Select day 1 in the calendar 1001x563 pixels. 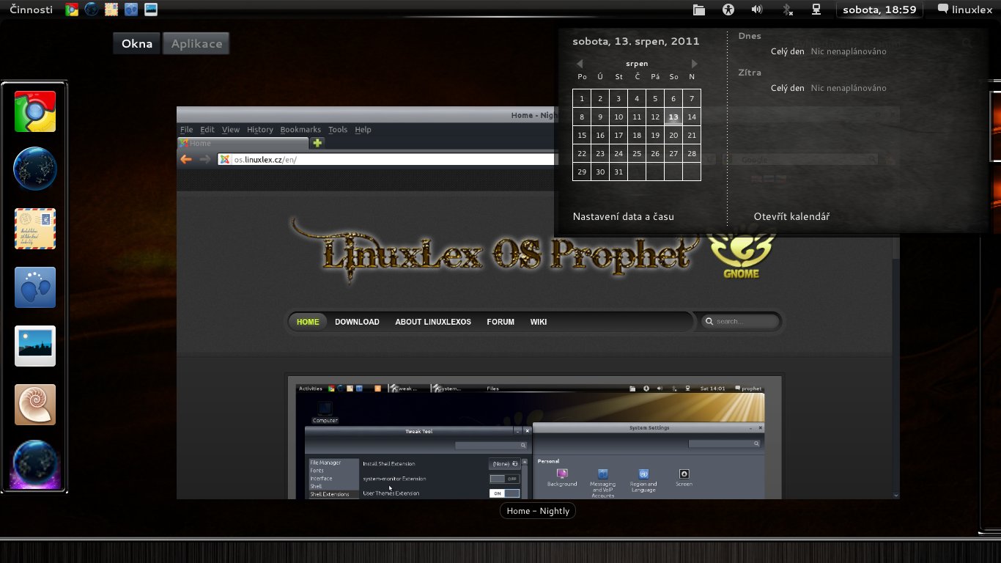[582, 98]
